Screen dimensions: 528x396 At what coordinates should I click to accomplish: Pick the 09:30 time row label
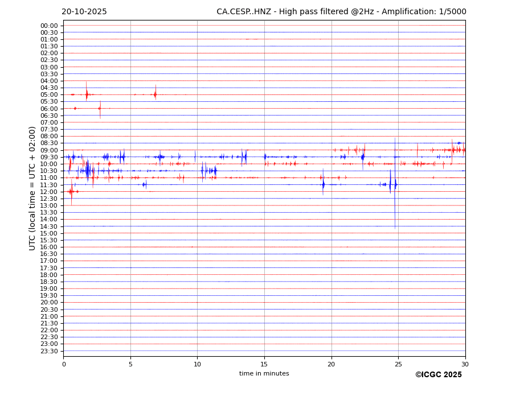49,157
